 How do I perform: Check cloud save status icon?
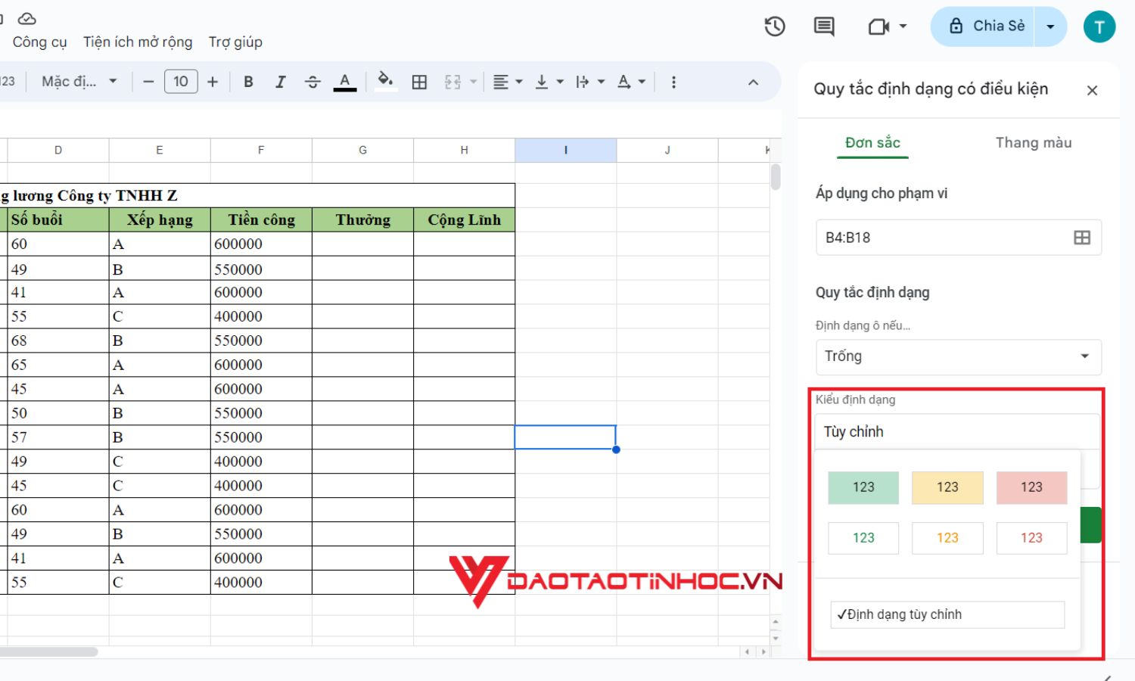pyautogui.click(x=27, y=18)
